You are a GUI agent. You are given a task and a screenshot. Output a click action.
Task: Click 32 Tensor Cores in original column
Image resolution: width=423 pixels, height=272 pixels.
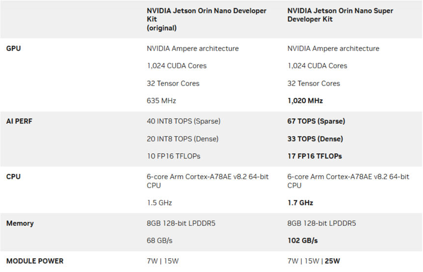click(x=173, y=83)
